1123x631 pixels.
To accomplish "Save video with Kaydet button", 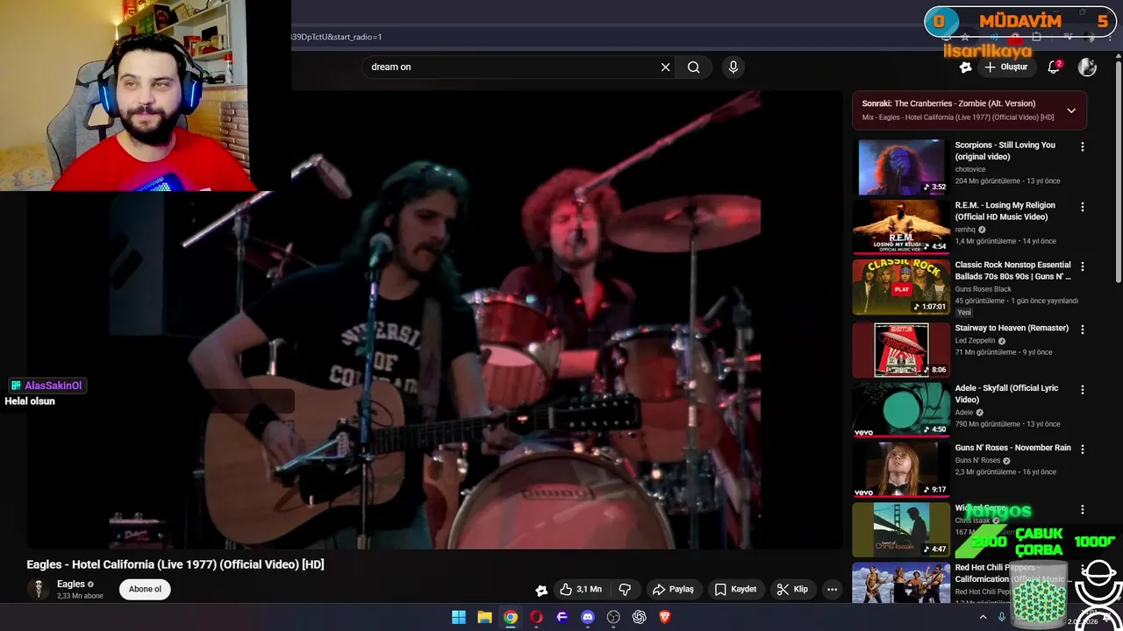I will tap(735, 590).
